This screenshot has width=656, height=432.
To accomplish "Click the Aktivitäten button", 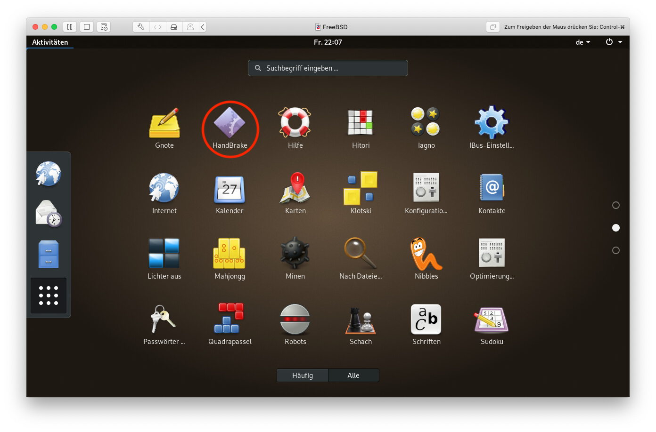I will coord(50,42).
